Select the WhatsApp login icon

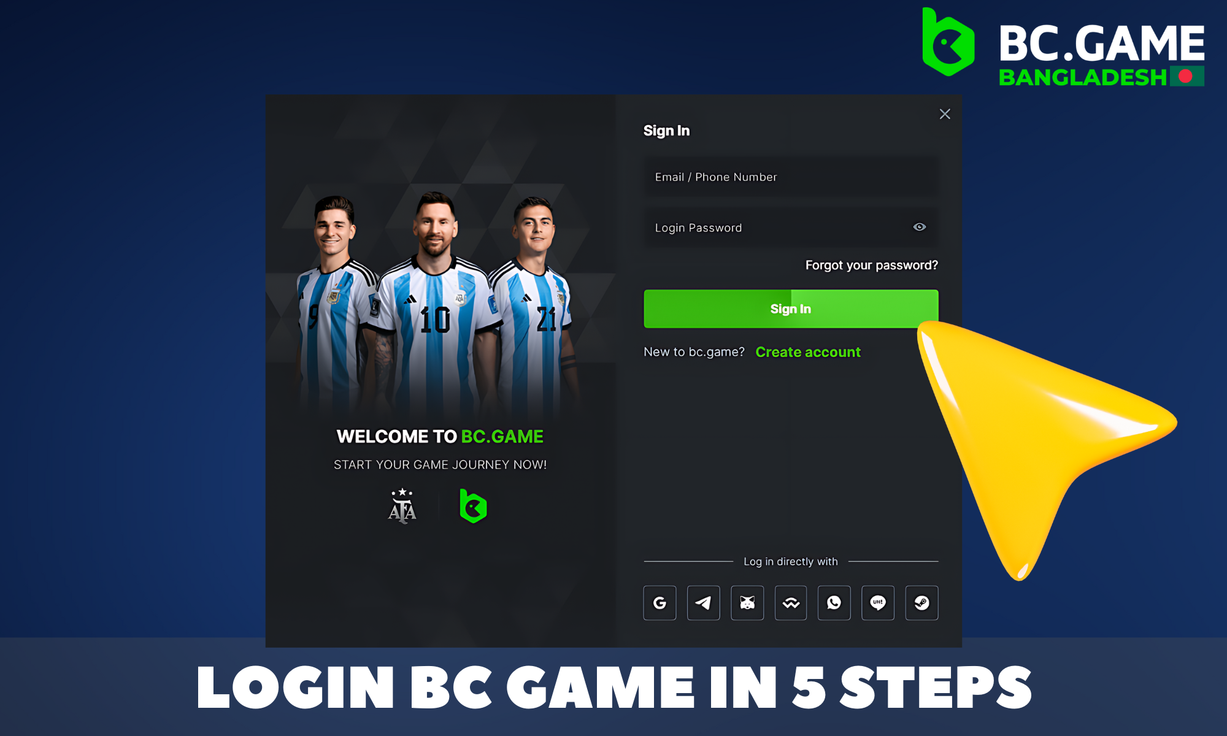click(834, 602)
